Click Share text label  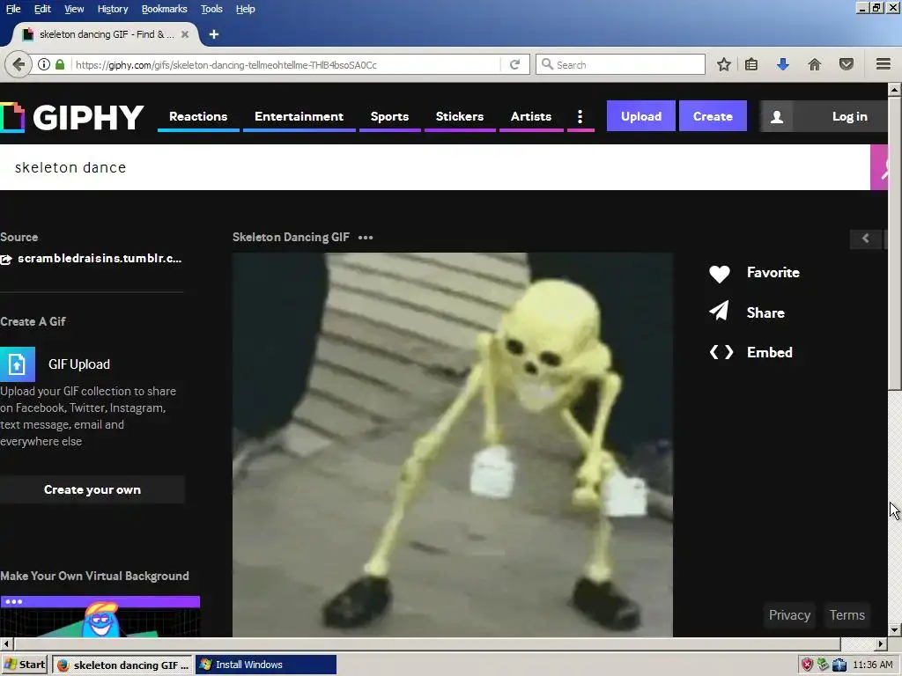(x=765, y=312)
